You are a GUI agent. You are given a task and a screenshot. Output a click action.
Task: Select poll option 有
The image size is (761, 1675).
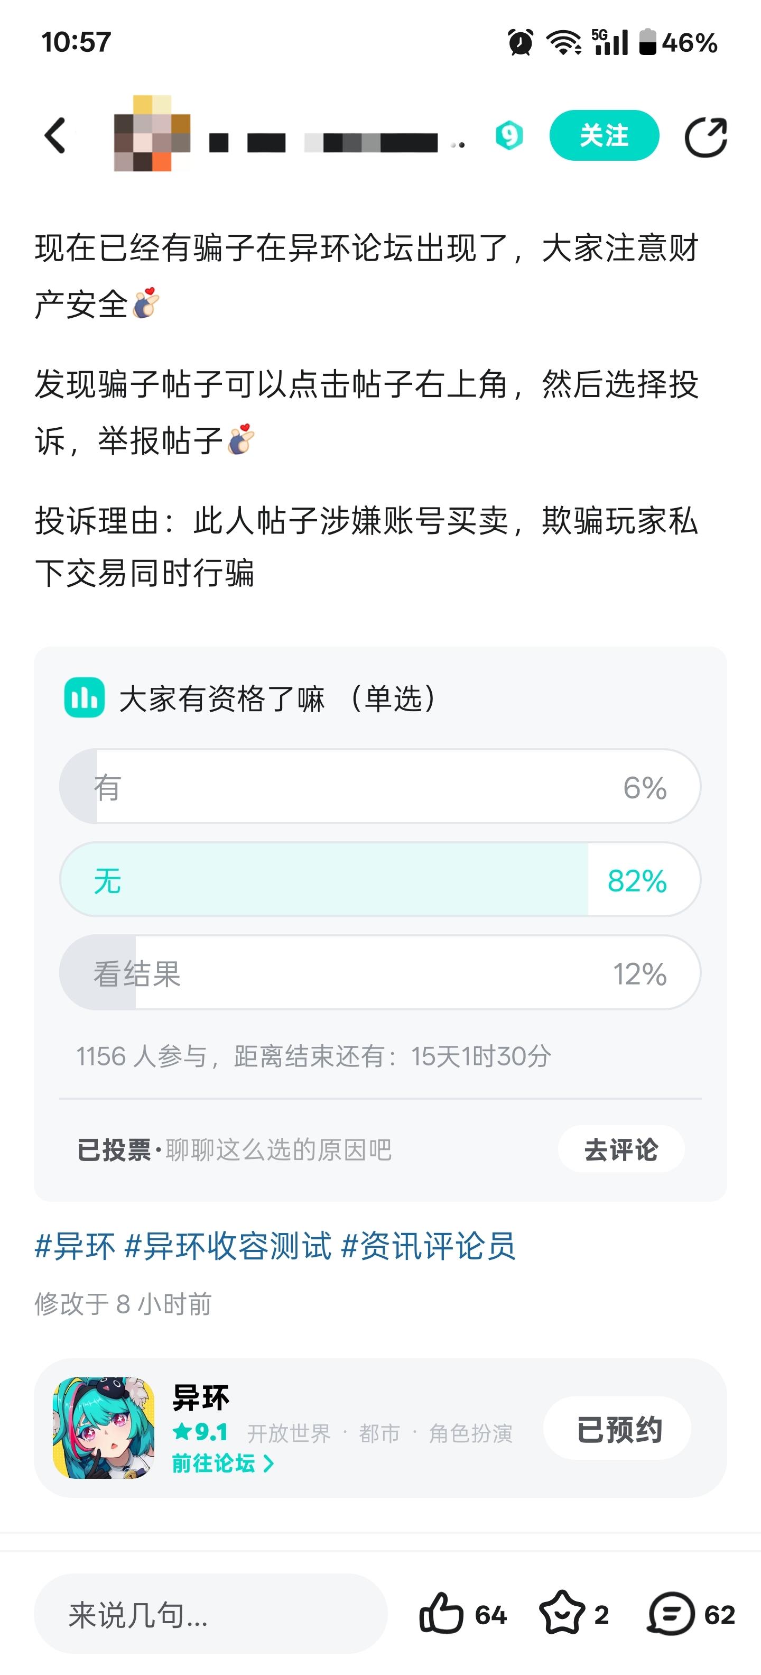click(x=380, y=787)
